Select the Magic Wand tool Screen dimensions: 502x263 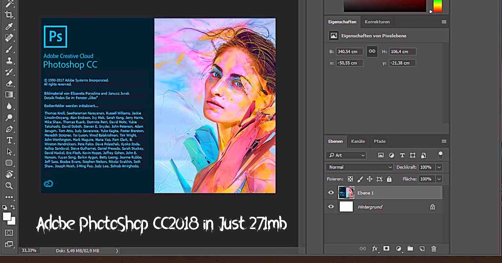9,4
